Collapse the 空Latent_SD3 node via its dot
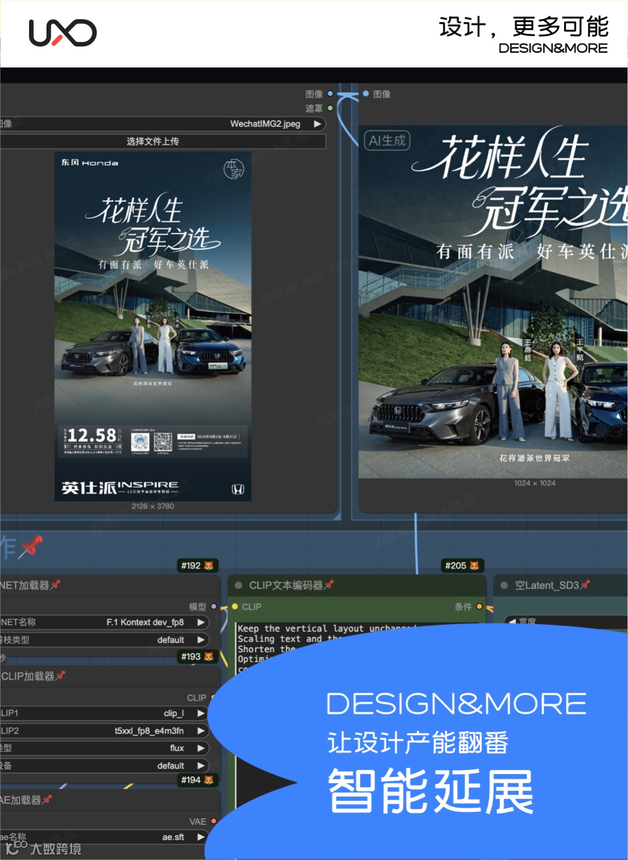Image resolution: width=628 pixels, height=860 pixels. [x=504, y=585]
